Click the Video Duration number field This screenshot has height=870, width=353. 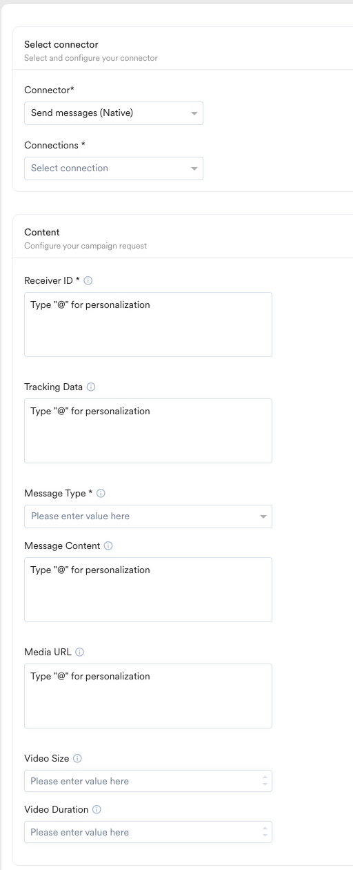[x=148, y=832]
